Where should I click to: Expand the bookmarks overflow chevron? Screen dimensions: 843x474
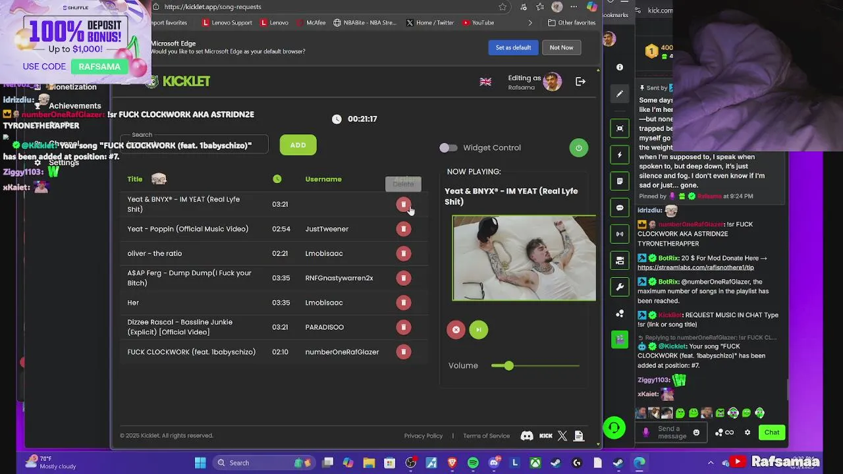point(530,22)
